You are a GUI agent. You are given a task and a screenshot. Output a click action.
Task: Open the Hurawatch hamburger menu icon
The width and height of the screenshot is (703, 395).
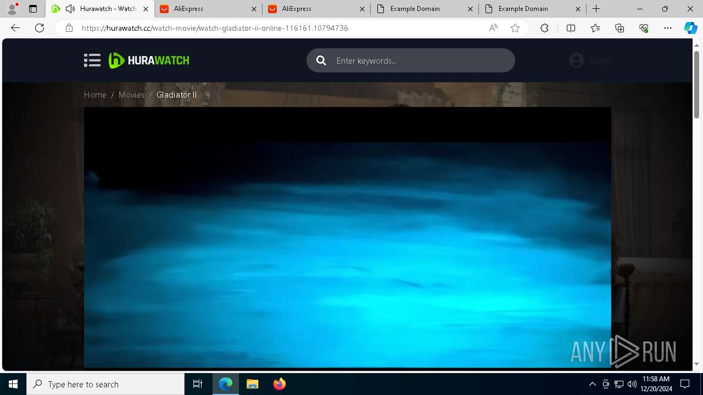(92, 60)
